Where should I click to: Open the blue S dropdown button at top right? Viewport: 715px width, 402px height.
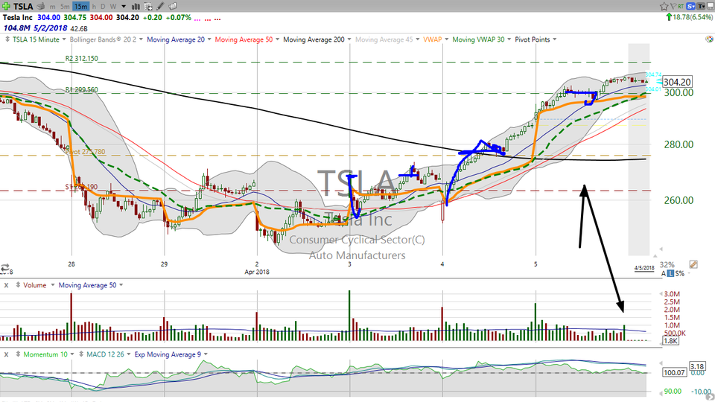[691, 7]
